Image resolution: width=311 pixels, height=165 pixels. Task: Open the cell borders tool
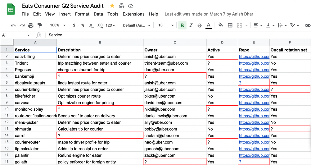click(230, 25)
